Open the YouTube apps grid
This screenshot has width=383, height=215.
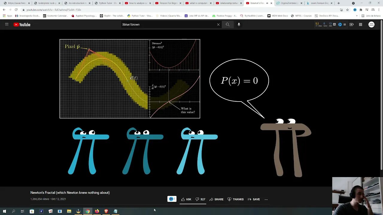coord(361,24)
